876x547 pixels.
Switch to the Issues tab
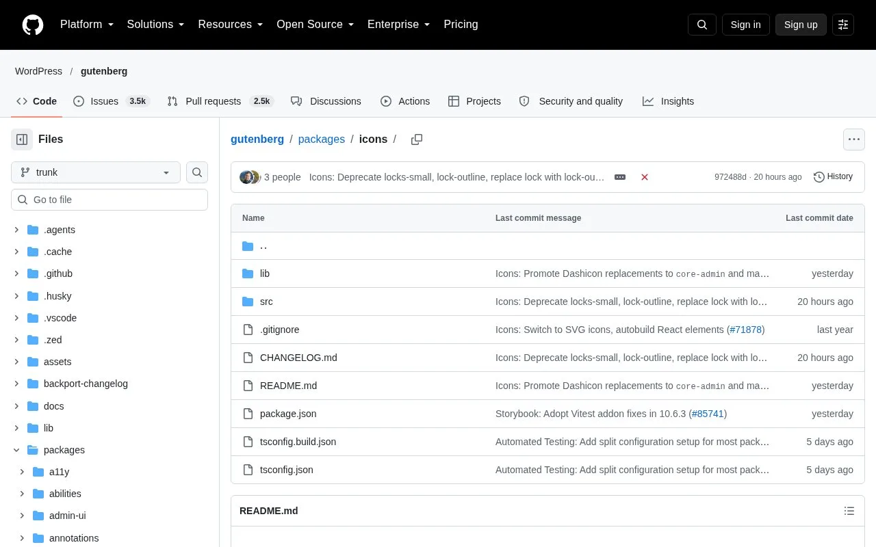[111, 101]
